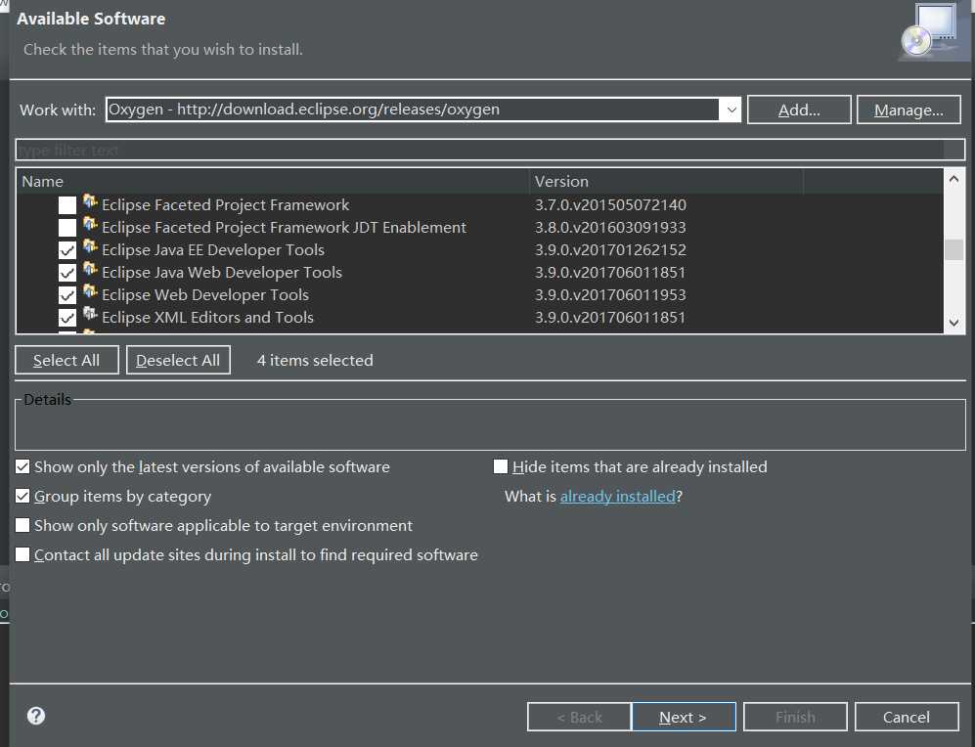Enable show only software applicable to target
975x747 pixels.
(x=22, y=525)
